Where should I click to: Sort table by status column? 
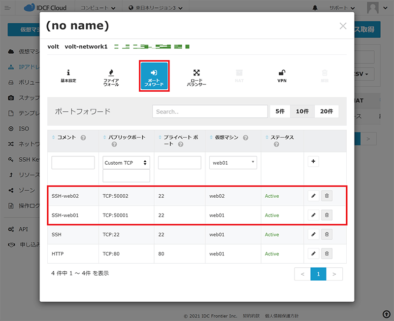pyautogui.click(x=279, y=137)
